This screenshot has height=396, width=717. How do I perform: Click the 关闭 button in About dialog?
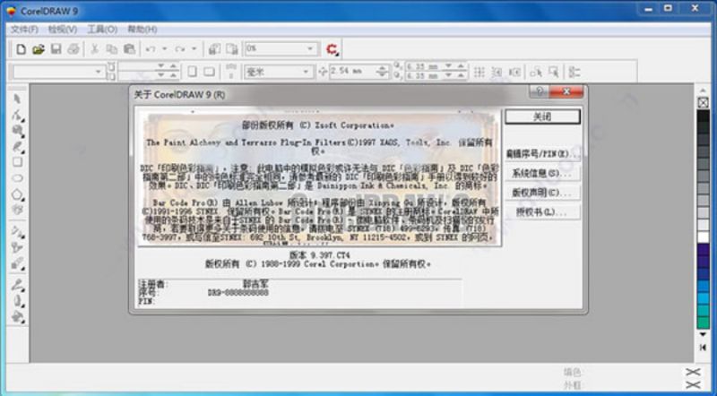pyautogui.click(x=543, y=116)
